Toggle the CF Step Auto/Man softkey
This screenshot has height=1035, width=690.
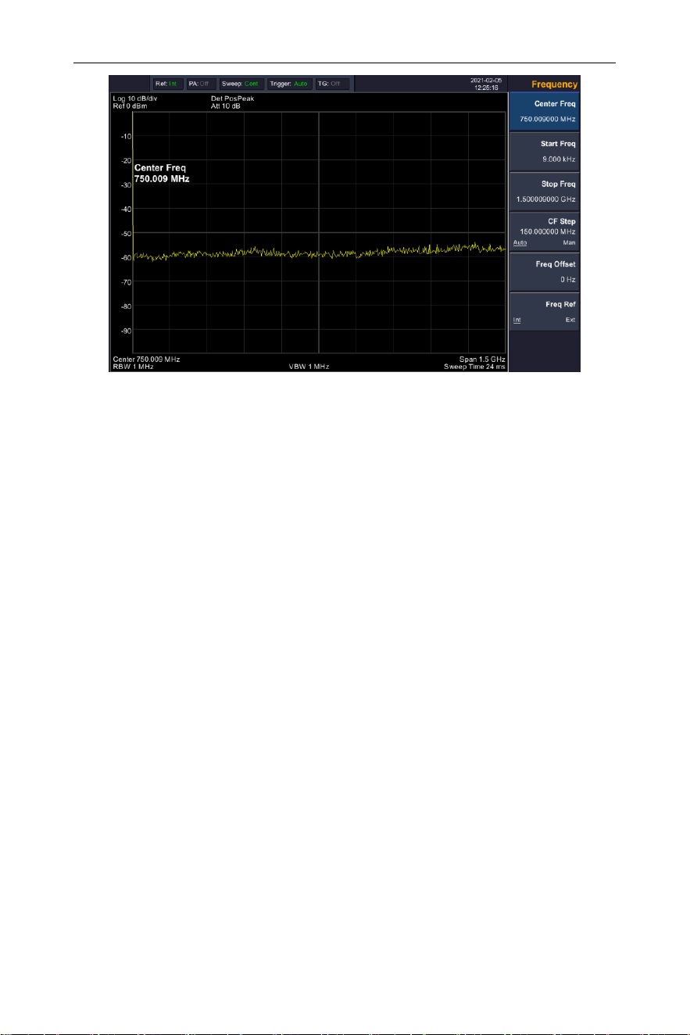[x=544, y=232]
